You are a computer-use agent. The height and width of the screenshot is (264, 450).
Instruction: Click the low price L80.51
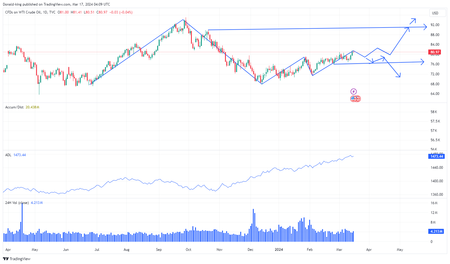pyautogui.click(x=89, y=12)
